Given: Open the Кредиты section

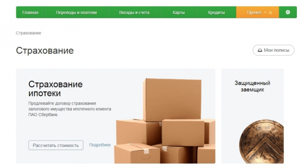Looking at the screenshot, I should tap(216, 12).
